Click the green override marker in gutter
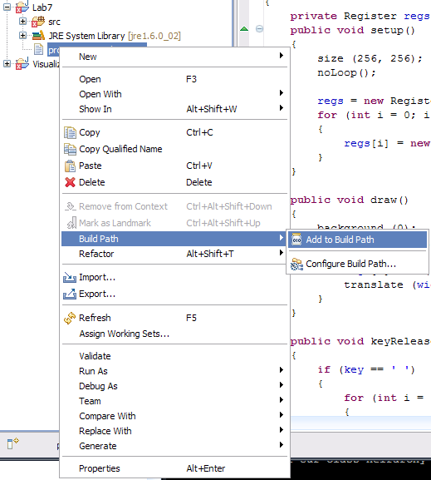The image size is (431, 480). (244, 29)
